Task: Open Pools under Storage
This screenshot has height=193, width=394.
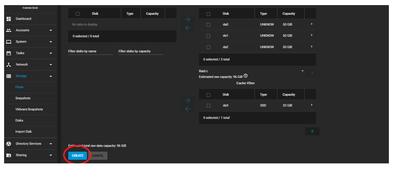Action: click(19, 87)
